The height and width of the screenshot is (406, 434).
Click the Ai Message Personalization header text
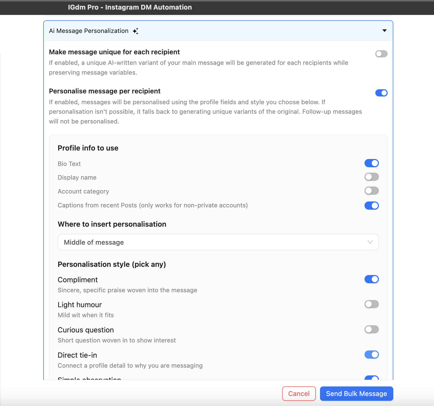click(89, 31)
